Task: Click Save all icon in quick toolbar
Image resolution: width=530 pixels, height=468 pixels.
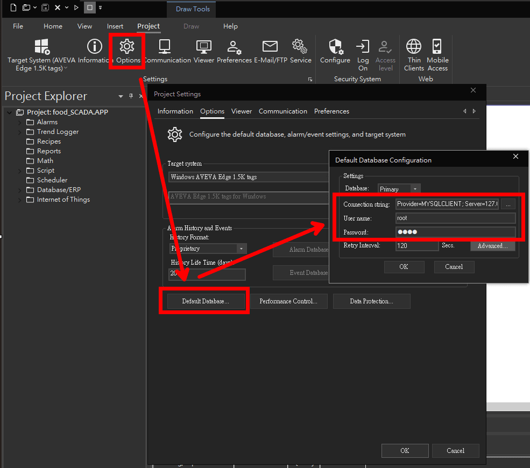Action: coord(45,8)
